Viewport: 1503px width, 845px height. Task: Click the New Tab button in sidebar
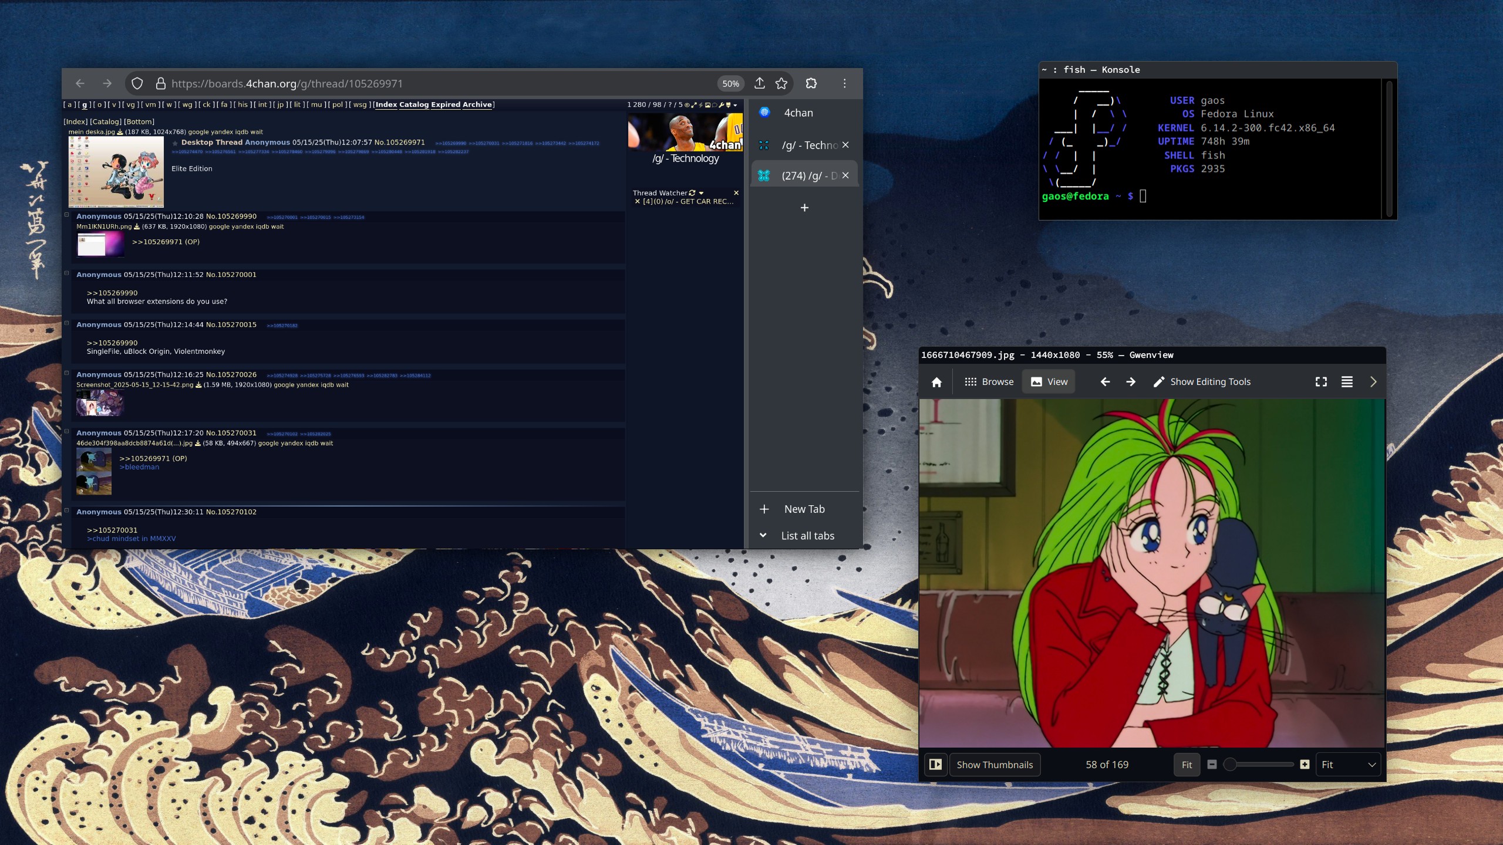pos(804,509)
